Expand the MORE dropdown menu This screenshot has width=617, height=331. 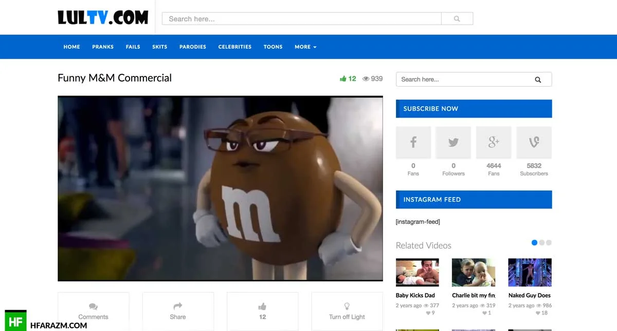click(x=305, y=47)
